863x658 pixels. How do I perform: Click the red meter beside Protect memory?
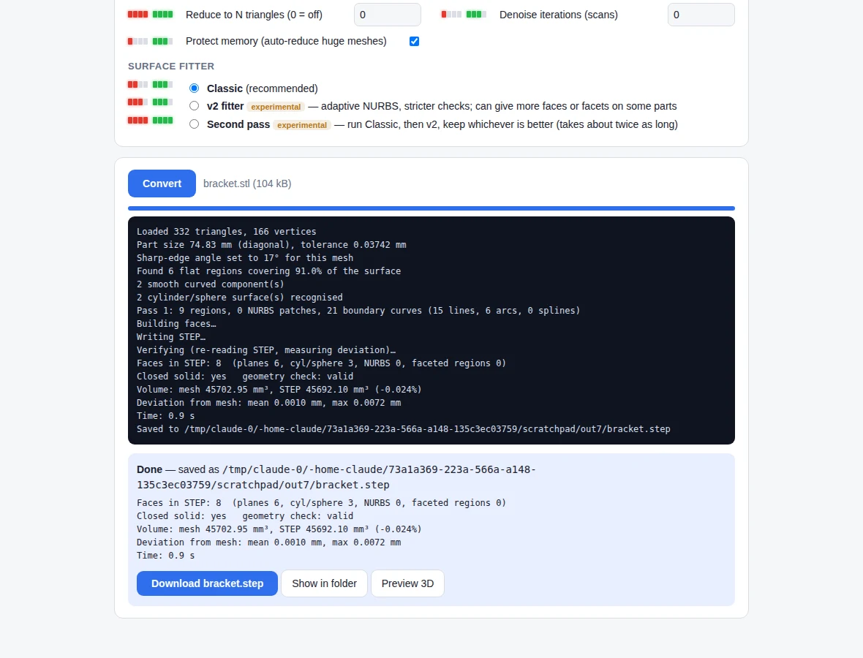click(x=137, y=41)
